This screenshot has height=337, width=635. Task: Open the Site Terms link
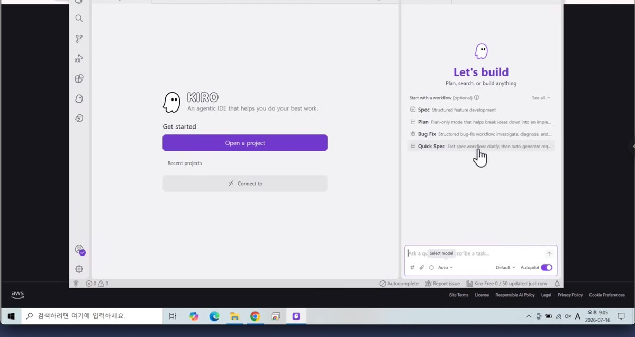tap(458, 295)
